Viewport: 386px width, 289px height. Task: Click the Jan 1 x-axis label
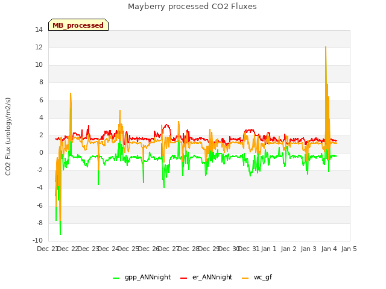click(x=268, y=249)
